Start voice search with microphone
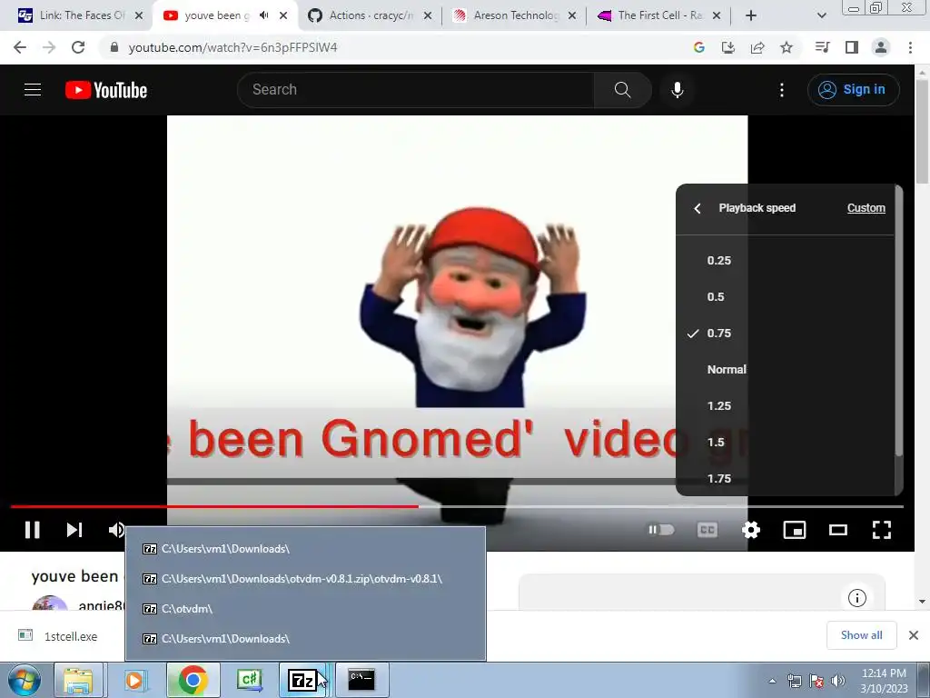Screen dimensions: 930x698 click(x=678, y=90)
